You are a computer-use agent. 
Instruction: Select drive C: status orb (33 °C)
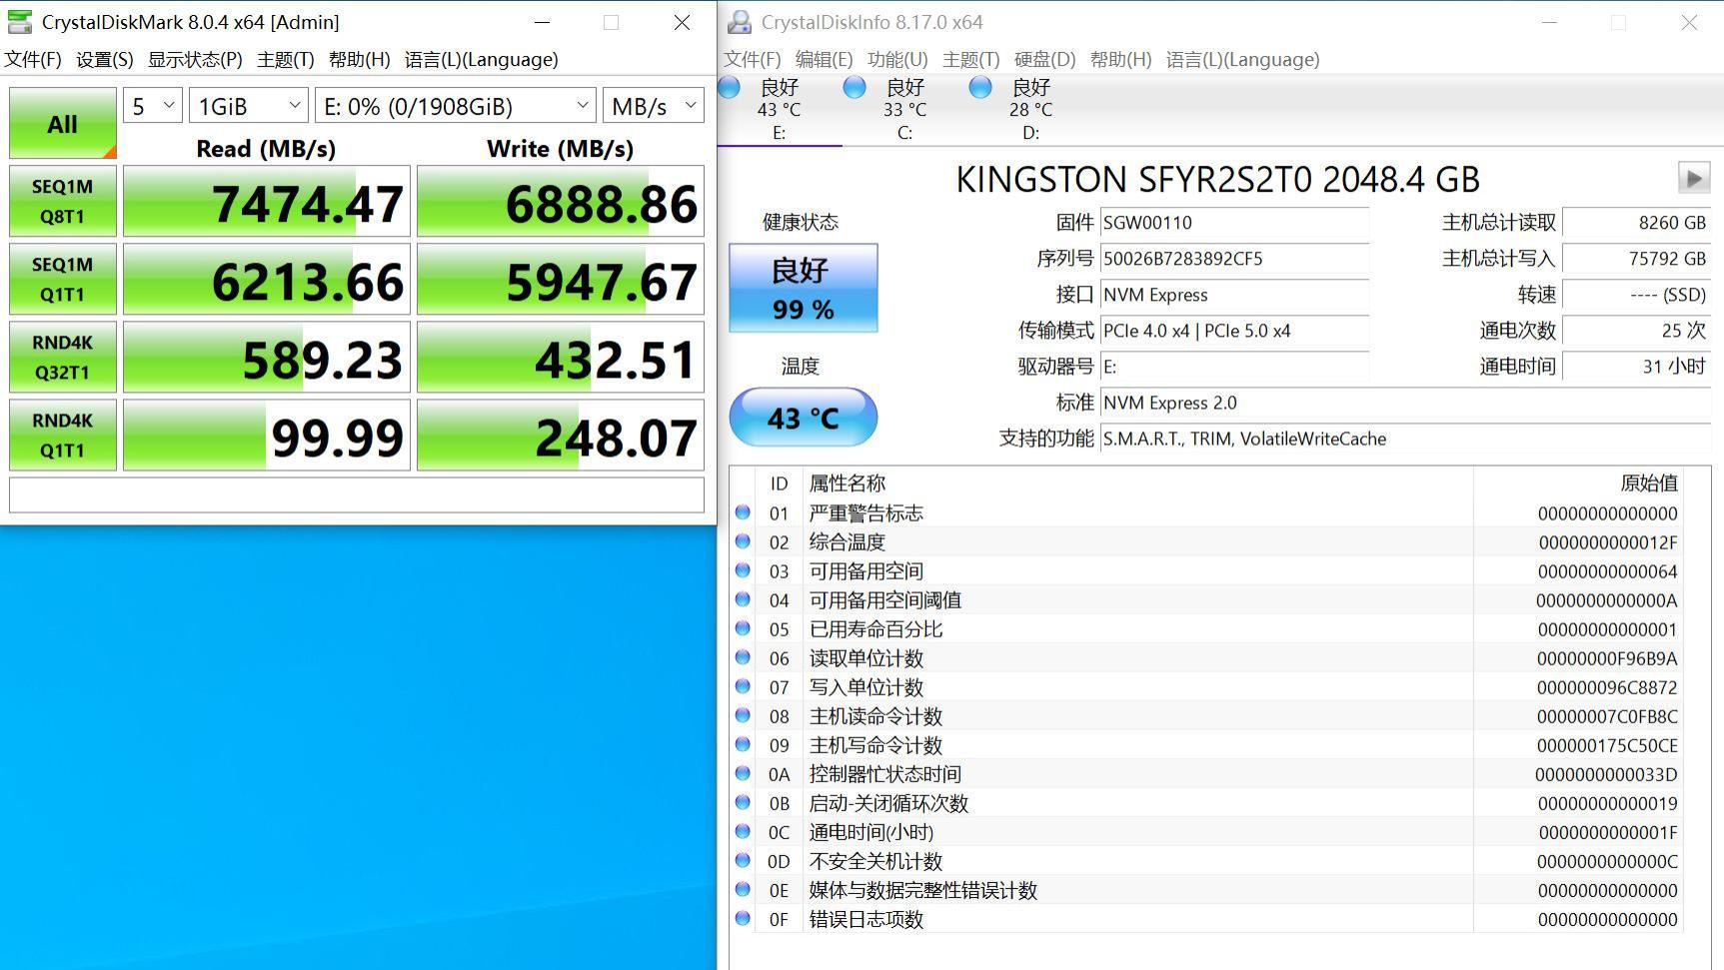(855, 88)
